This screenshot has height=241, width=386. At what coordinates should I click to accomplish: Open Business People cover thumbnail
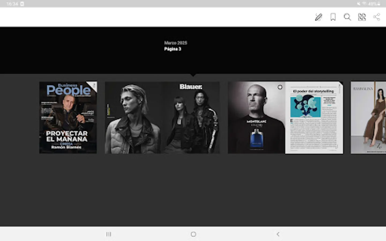point(68,118)
